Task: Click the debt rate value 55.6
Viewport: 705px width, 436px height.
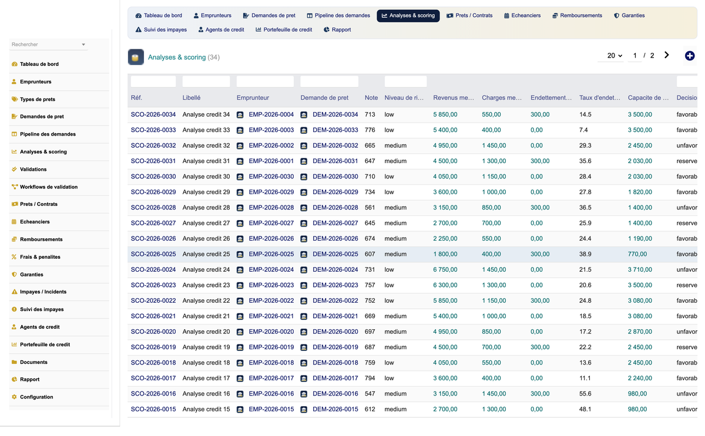Action: [585, 394]
